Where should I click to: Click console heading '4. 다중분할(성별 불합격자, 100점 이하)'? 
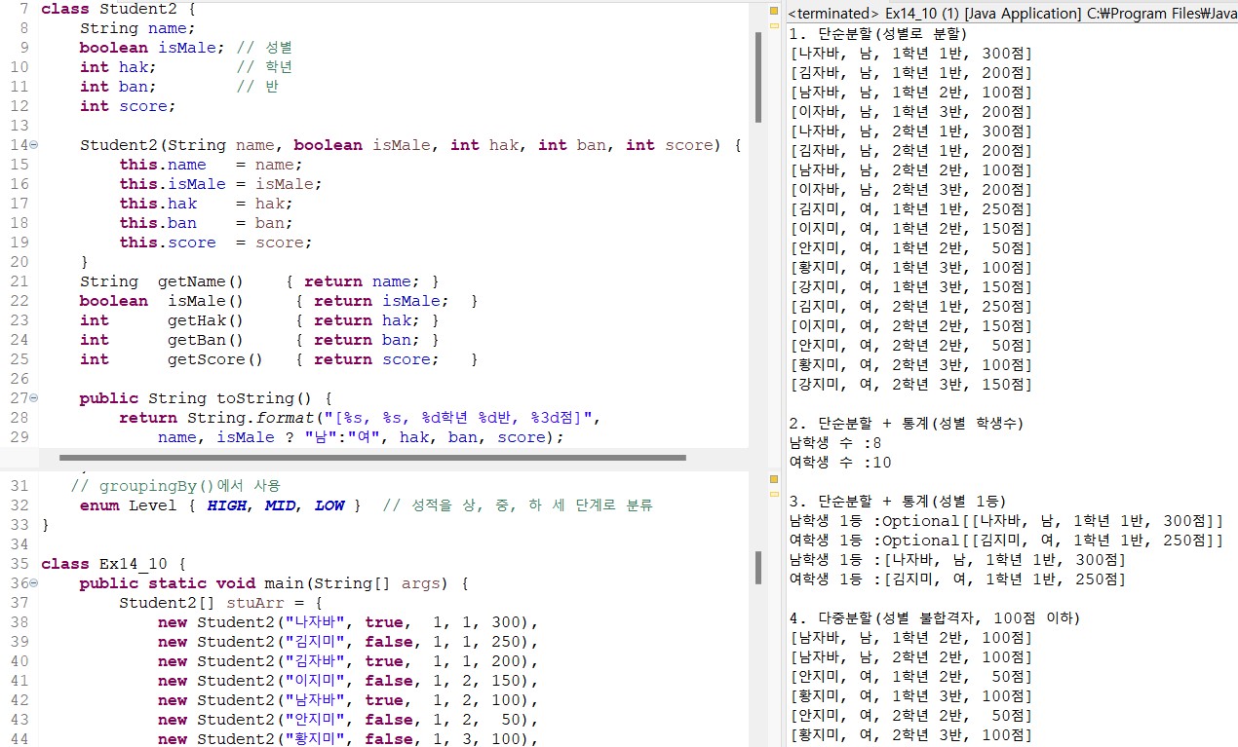(x=935, y=618)
